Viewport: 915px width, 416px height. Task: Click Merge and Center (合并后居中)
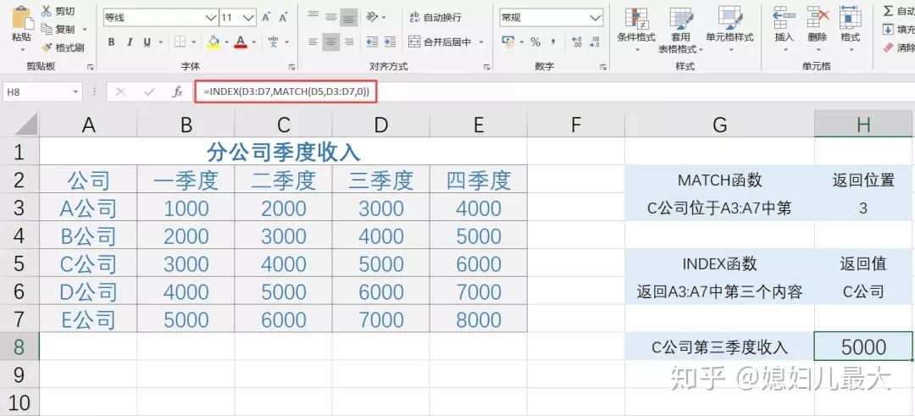pos(441,42)
